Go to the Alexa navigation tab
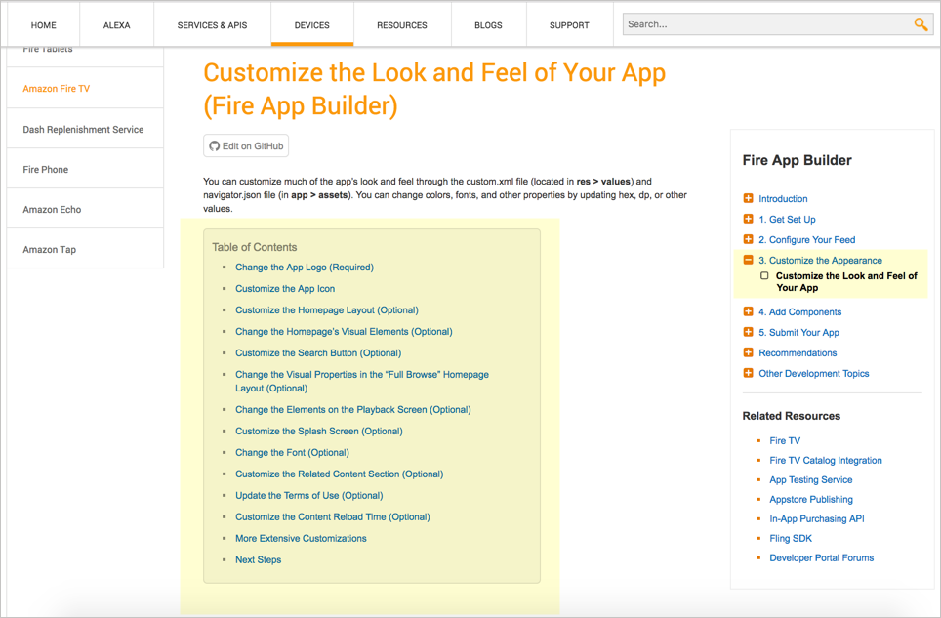 point(116,25)
